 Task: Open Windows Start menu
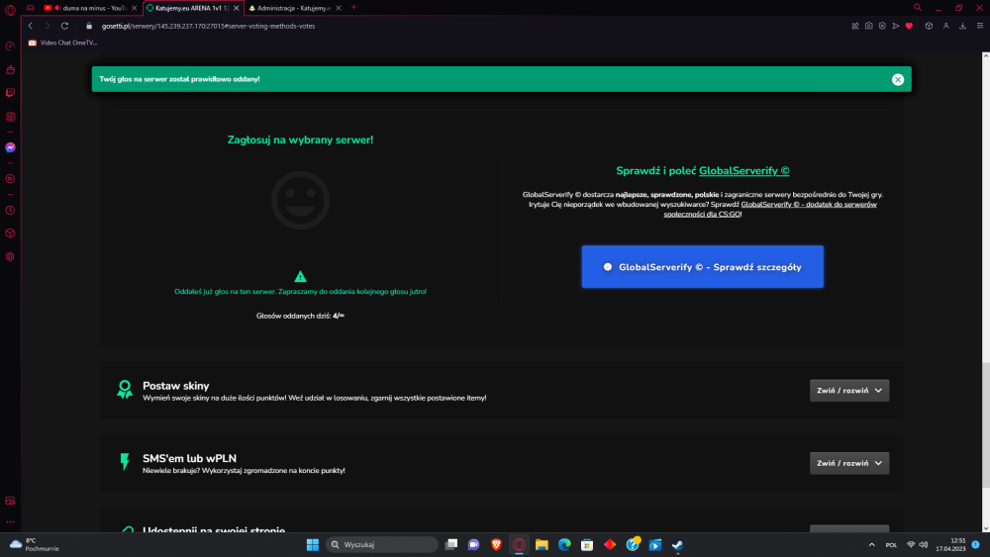[313, 544]
